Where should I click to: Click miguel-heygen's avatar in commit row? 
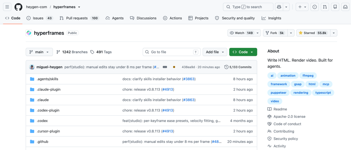[x=32, y=67]
